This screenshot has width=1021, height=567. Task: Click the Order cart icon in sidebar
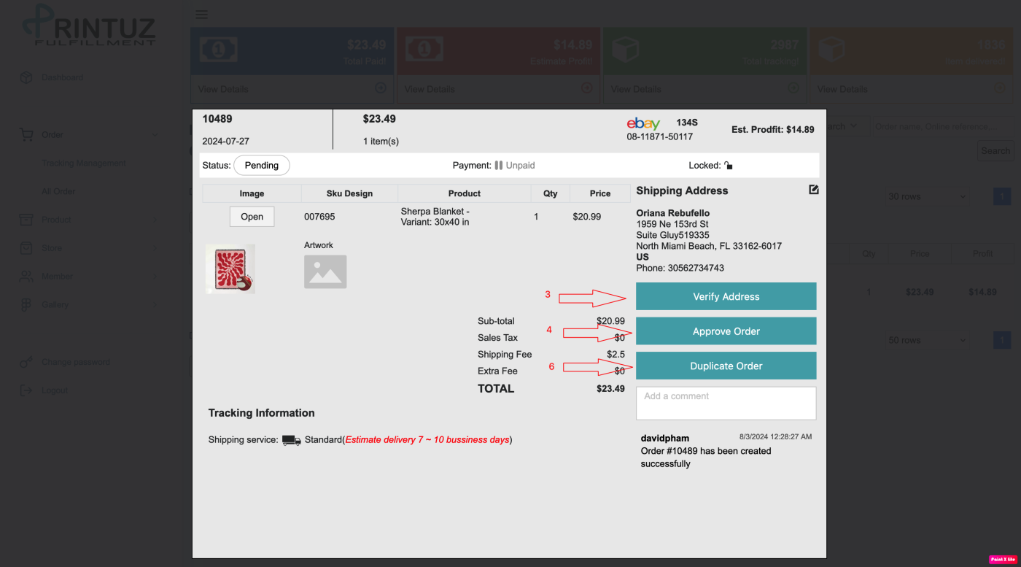pos(26,134)
